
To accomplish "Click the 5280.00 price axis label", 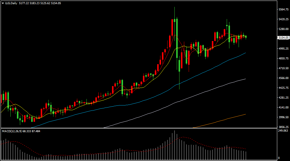I will (x=283, y=29).
